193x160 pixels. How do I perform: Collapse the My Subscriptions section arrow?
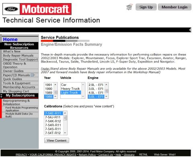click(1, 96)
